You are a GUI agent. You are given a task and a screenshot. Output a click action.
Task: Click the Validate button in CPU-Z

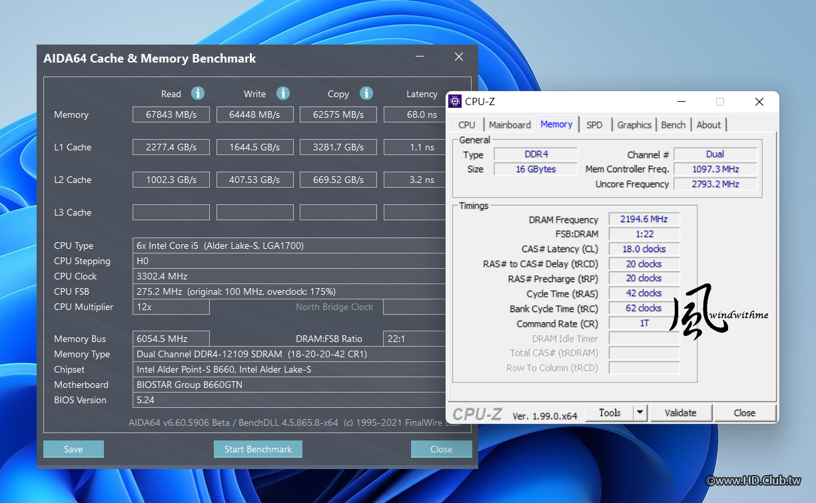coord(680,413)
